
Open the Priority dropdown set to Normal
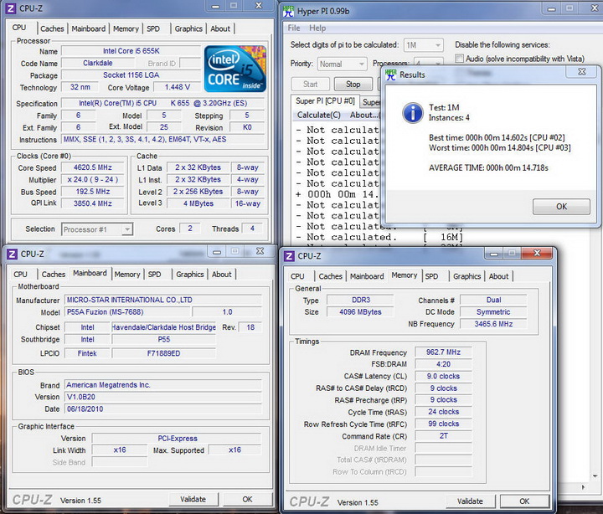342,64
